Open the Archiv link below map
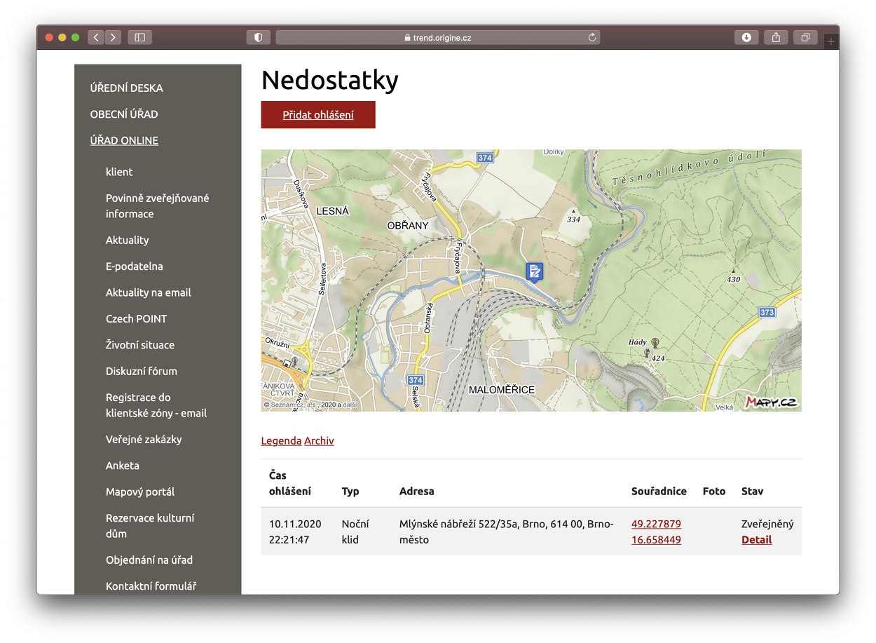Screen dimensions: 876x643 pos(319,441)
